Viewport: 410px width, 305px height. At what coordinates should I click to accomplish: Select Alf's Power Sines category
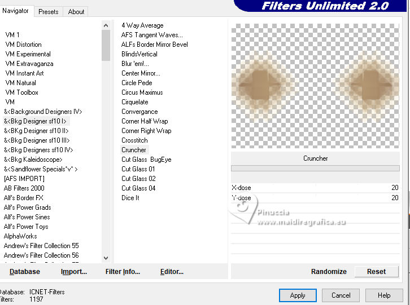(x=27, y=217)
